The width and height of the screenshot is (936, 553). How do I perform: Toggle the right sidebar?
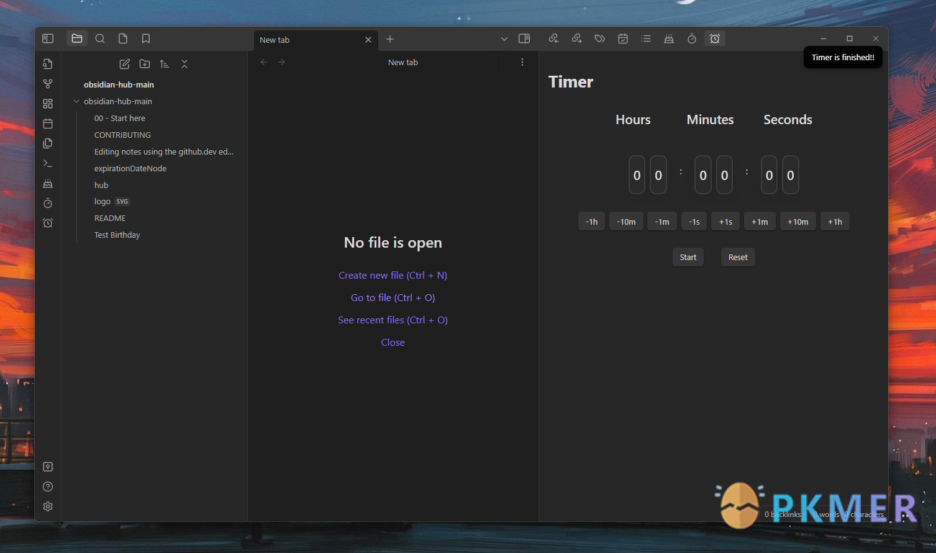524,38
